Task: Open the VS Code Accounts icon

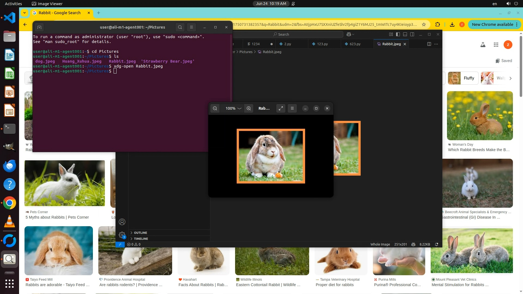Action: 122,222
